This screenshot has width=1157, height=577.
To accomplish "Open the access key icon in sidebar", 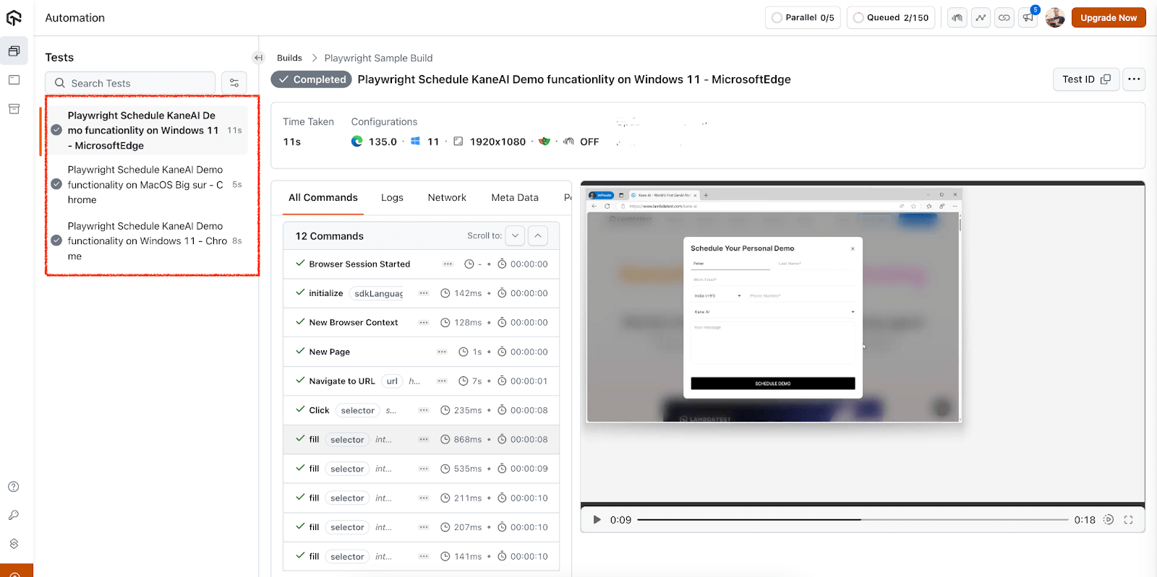I will [13, 515].
